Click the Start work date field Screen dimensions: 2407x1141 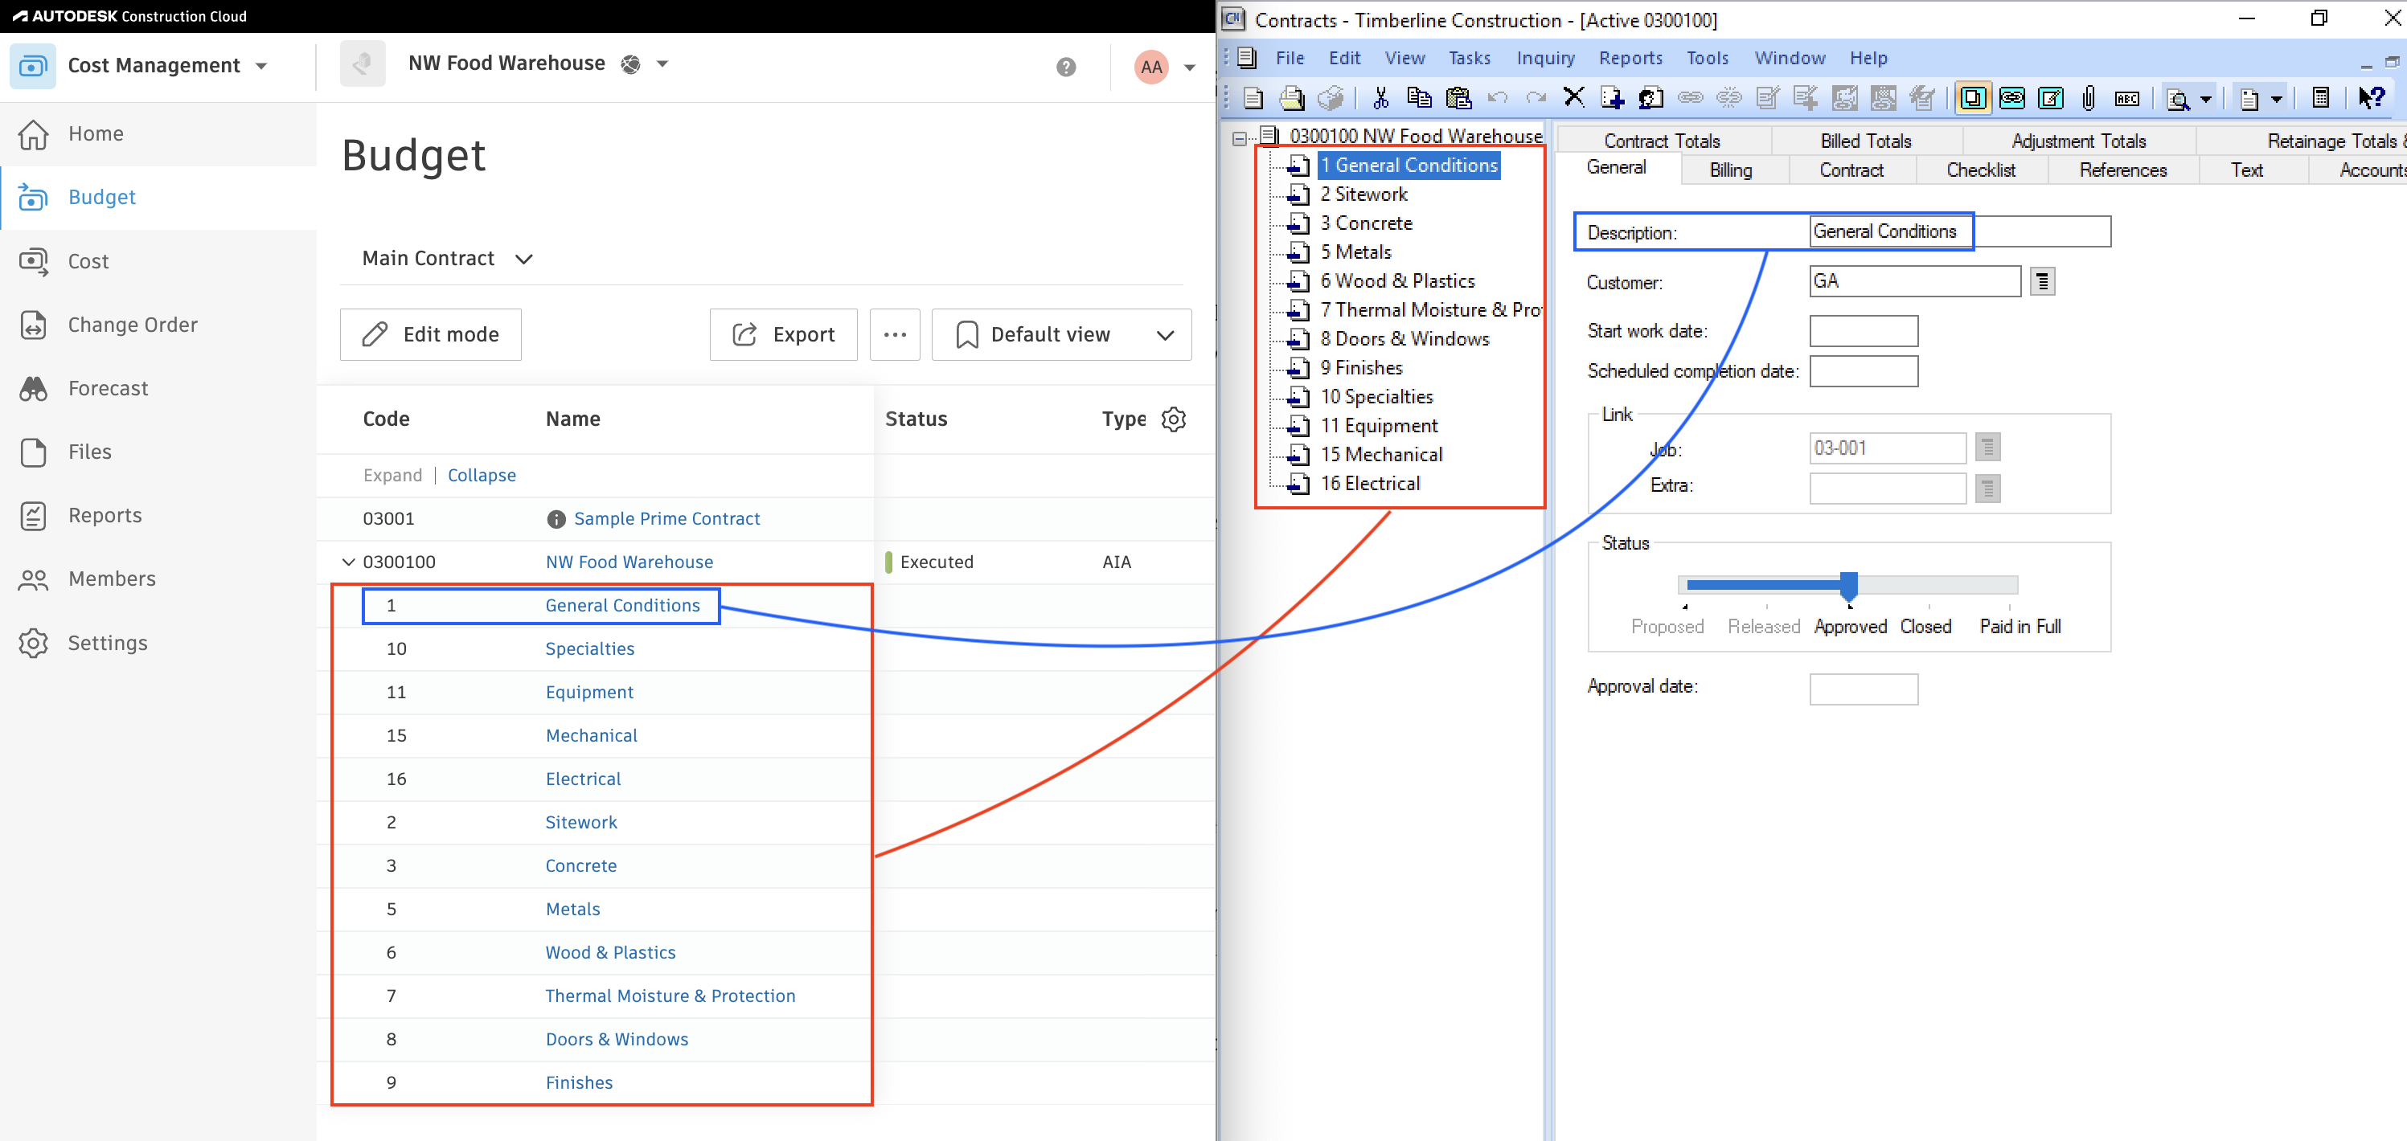[x=1864, y=330]
